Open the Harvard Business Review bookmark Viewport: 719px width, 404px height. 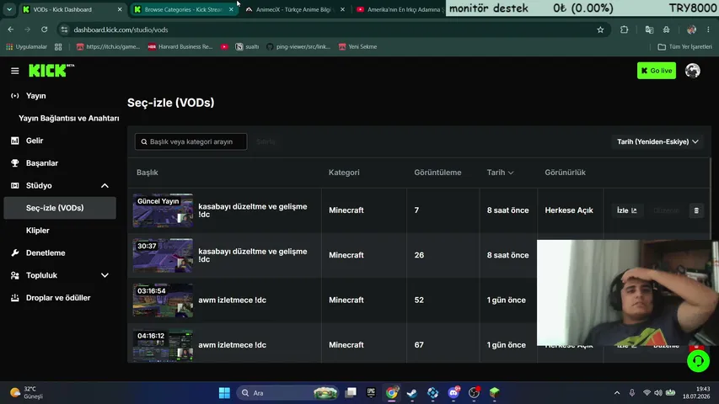click(180, 47)
